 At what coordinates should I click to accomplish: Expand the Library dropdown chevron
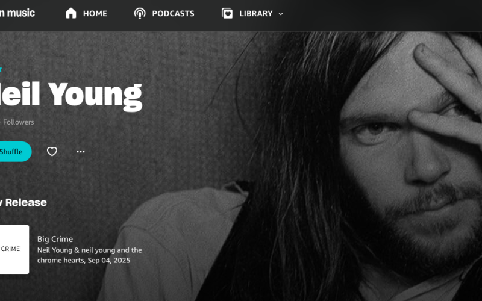pyautogui.click(x=281, y=14)
